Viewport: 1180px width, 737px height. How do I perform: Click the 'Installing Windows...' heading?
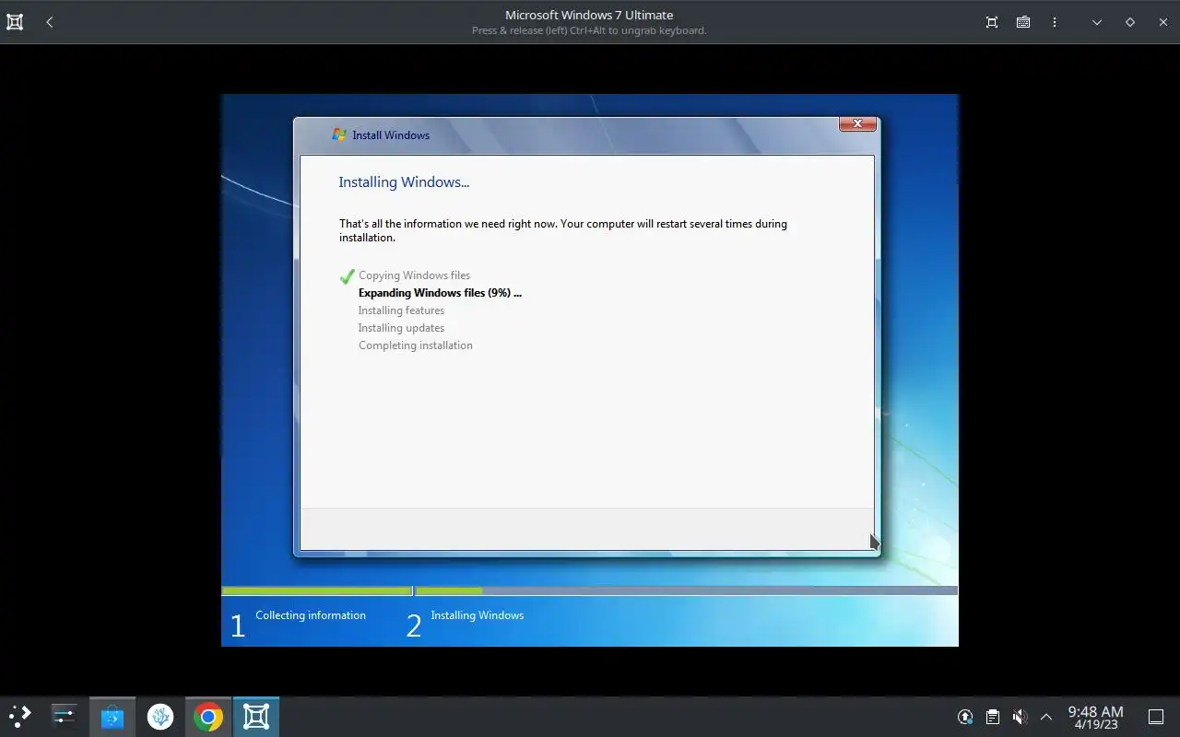(404, 182)
